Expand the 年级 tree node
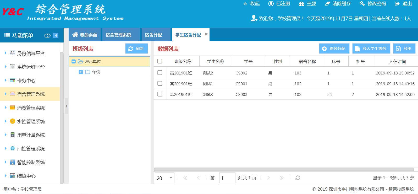 tap(81, 72)
